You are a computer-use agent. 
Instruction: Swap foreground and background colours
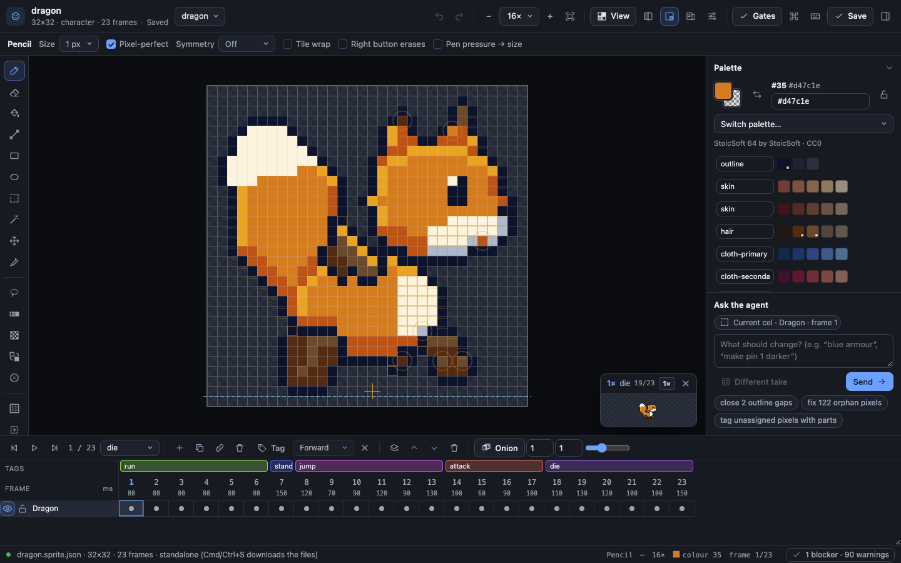[x=757, y=94]
